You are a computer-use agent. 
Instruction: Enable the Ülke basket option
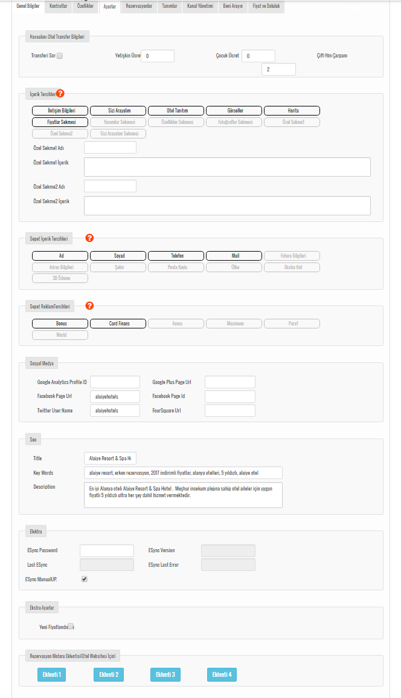(234, 267)
